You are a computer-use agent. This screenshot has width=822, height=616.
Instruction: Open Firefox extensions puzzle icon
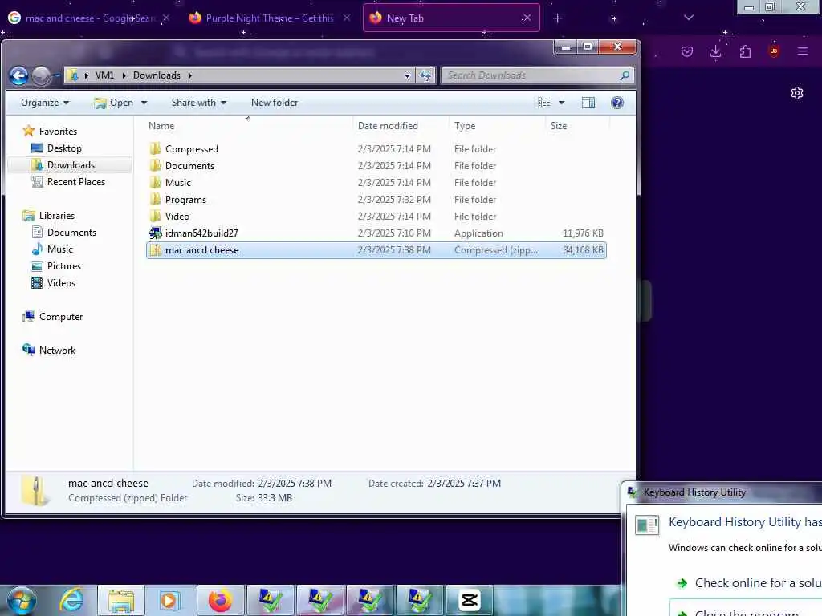[x=745, y=51]
